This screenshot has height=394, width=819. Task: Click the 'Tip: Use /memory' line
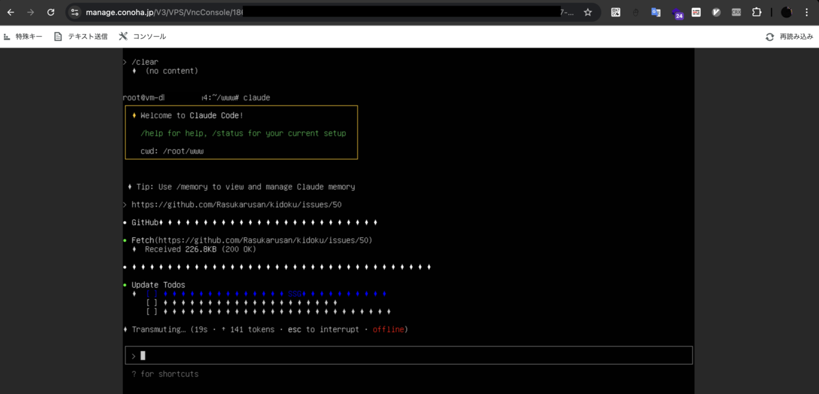click(247, 187)
